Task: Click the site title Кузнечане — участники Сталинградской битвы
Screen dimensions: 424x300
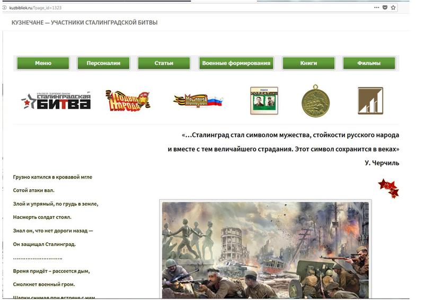Action: (85, 23)
